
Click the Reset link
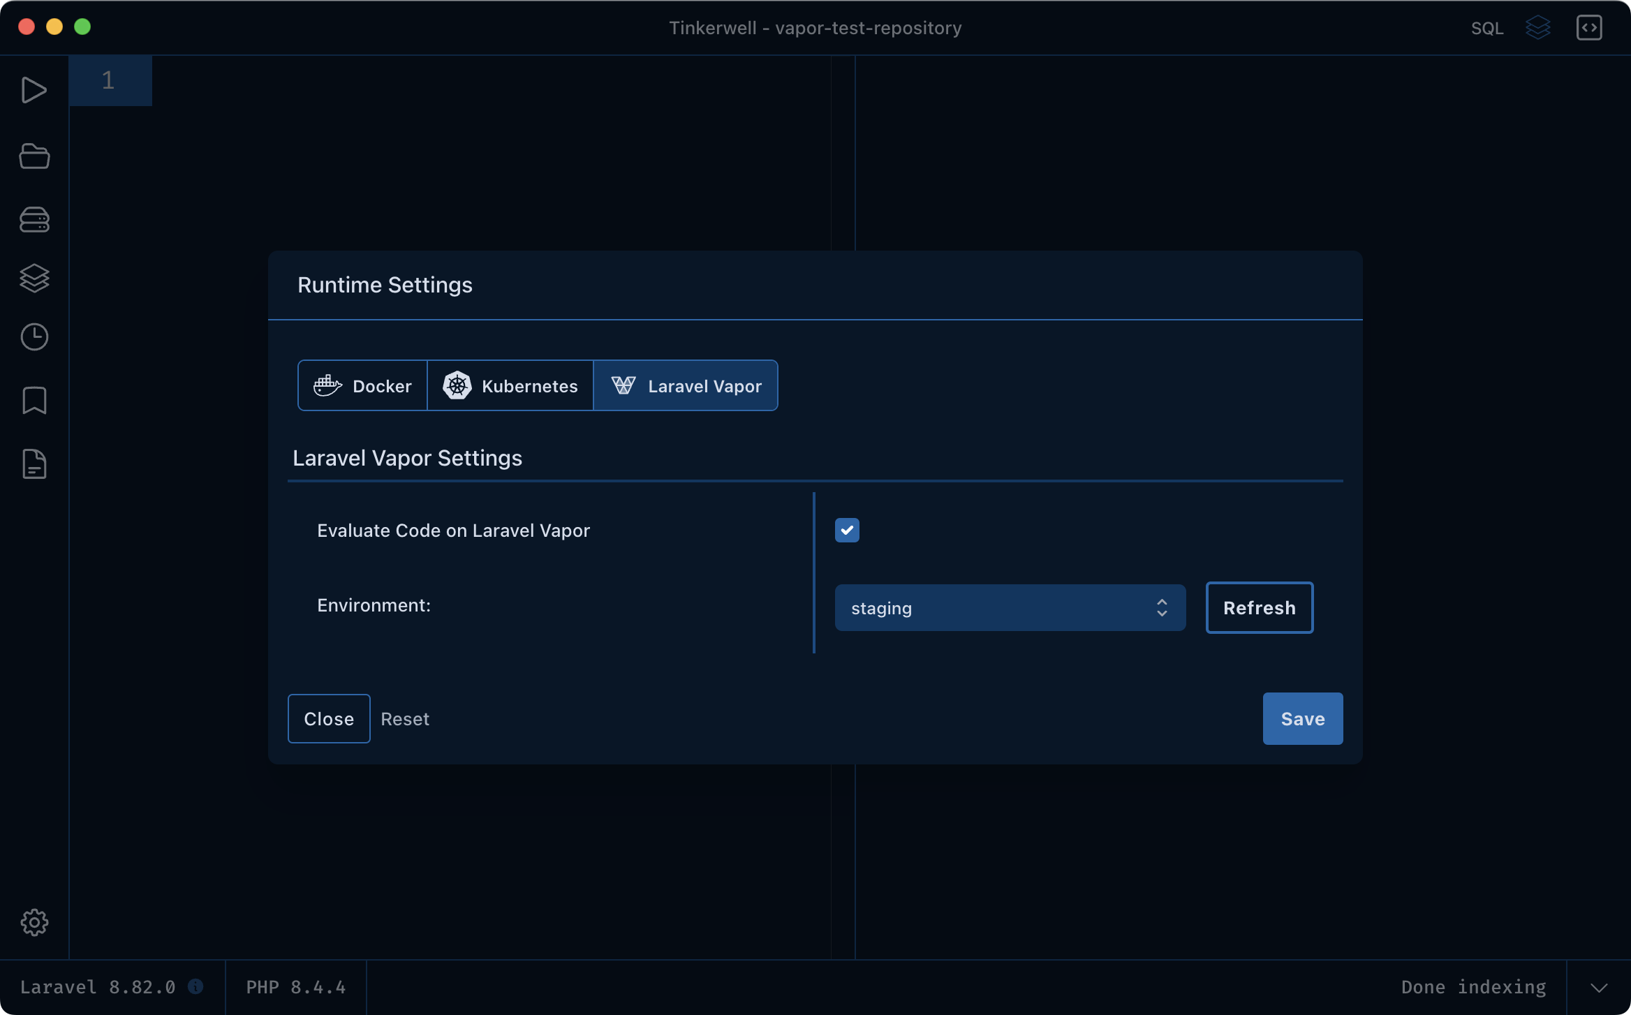[405, 719]
